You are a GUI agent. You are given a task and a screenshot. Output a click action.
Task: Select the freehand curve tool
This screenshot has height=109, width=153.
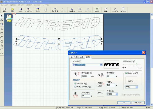tap(2, 53)
